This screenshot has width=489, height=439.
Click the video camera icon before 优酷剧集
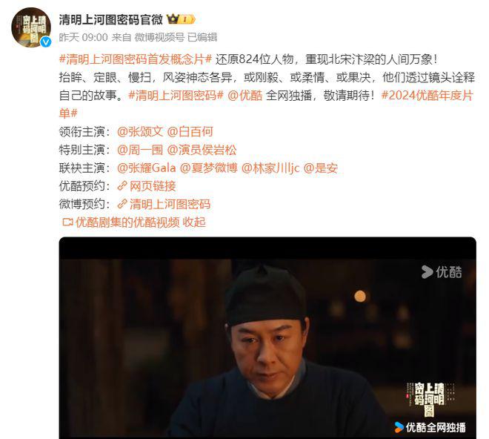tap(67, 222)
